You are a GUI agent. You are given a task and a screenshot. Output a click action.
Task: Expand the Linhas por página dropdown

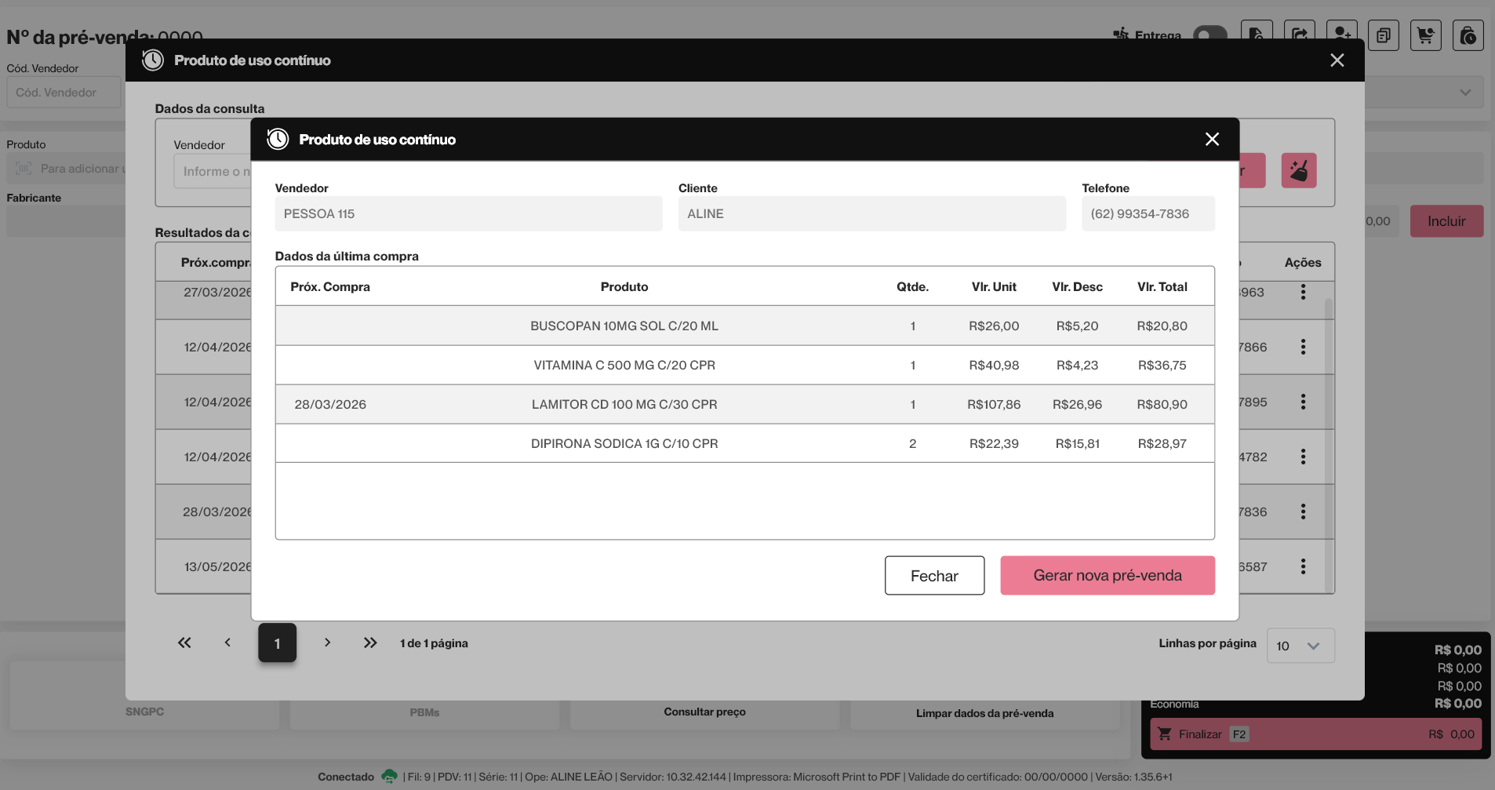tap(1300, 646)
